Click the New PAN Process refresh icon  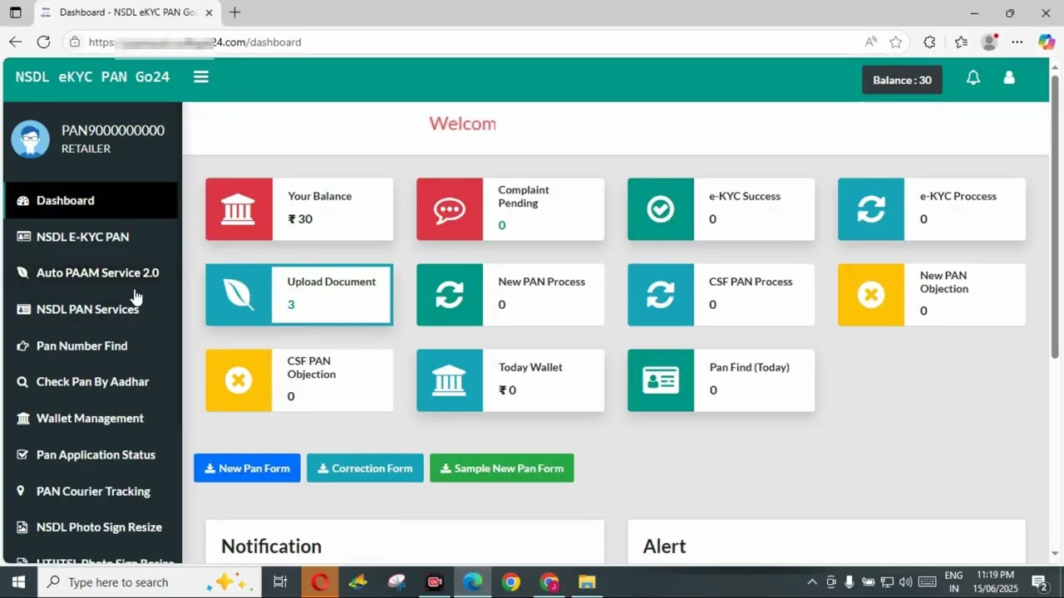pyautogui.click(x=450, y=295)
